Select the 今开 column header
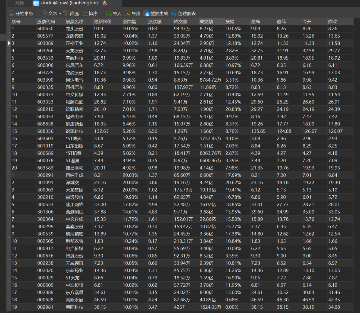The image size is (360, 313). (315, 21)
